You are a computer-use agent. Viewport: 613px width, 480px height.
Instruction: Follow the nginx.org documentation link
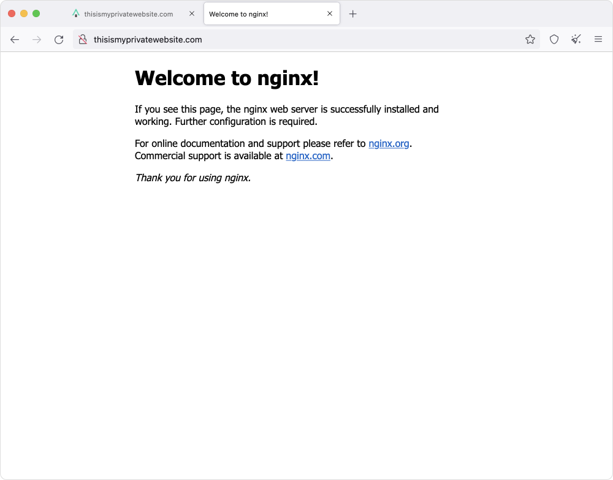389,144
